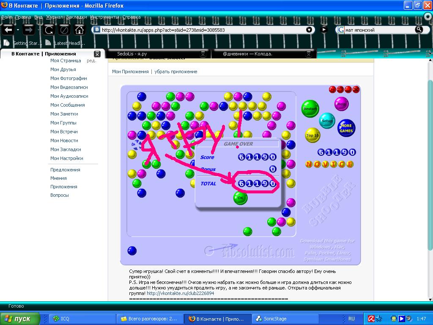Viewport: 433px width, 325px height.
Task: Click the Avira red umbrella tray icon
Action: pos(371,319)
